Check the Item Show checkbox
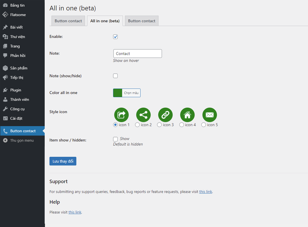Screen dimensions: 308x227 (115, 139)
